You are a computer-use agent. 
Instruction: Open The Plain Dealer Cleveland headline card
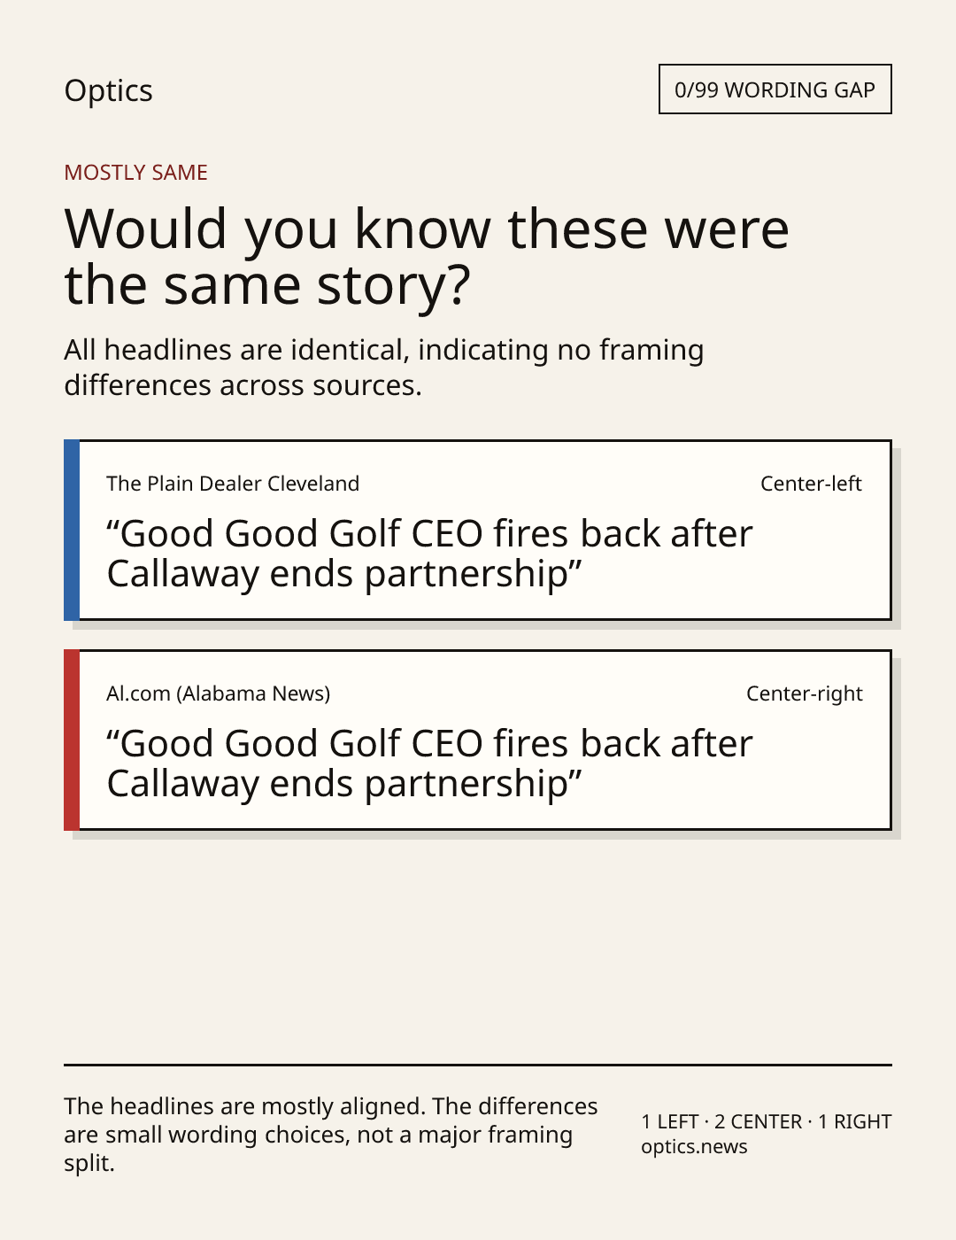[x=478, y=530]
